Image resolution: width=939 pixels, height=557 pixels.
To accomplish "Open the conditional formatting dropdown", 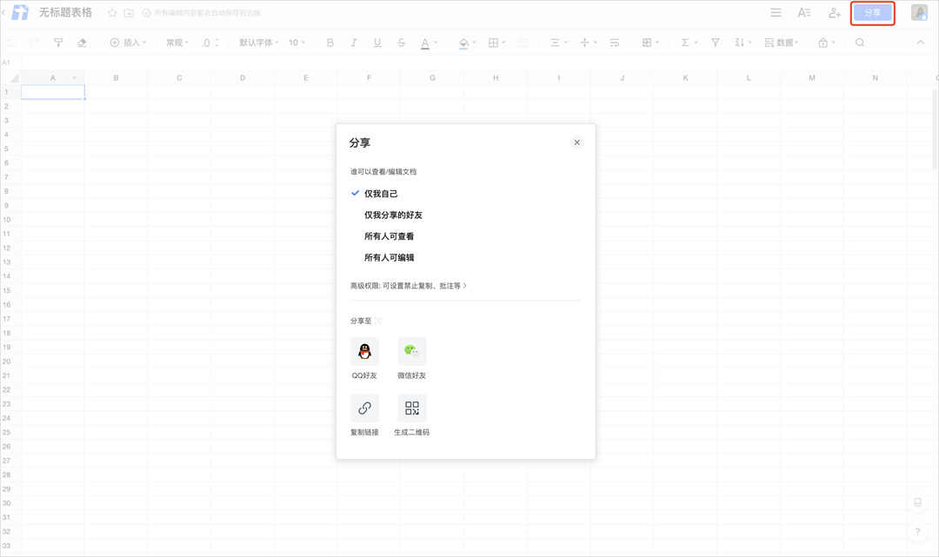I will (x=650, y=43).
